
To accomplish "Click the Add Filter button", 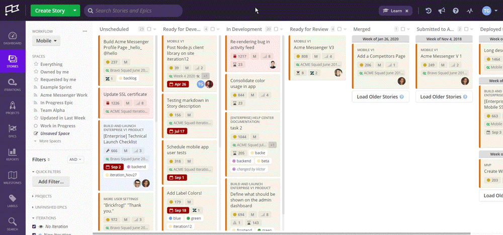I will point(51,181).
